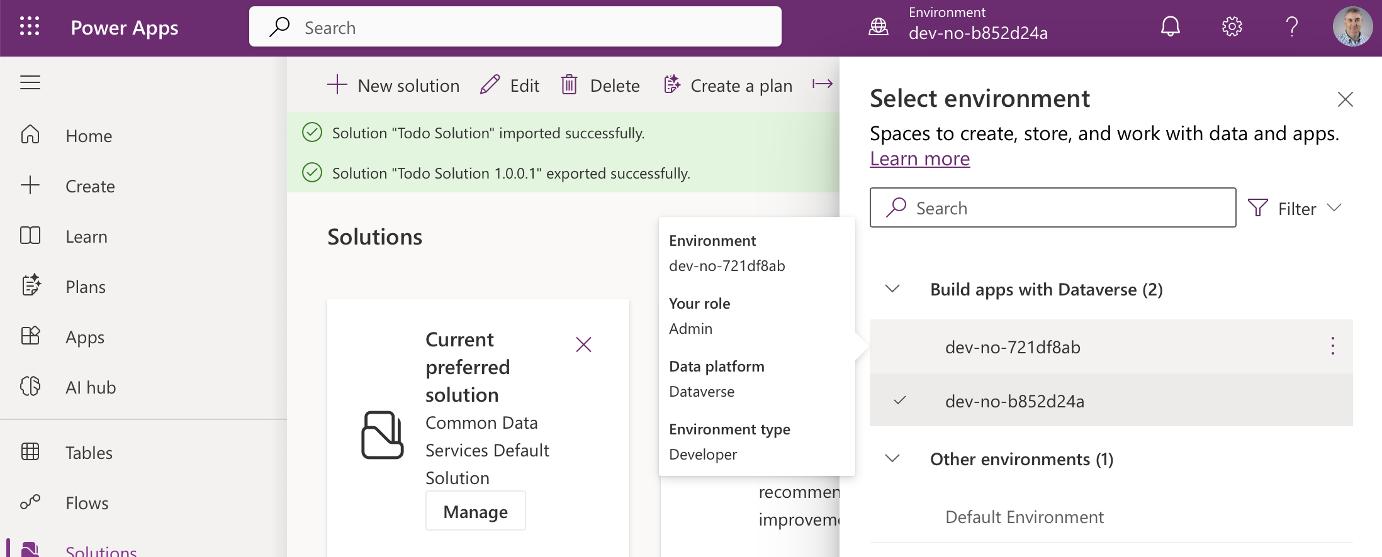Click the Todo Solution imported success message
Screen dimensions: 1382x557
coord(488,133)
